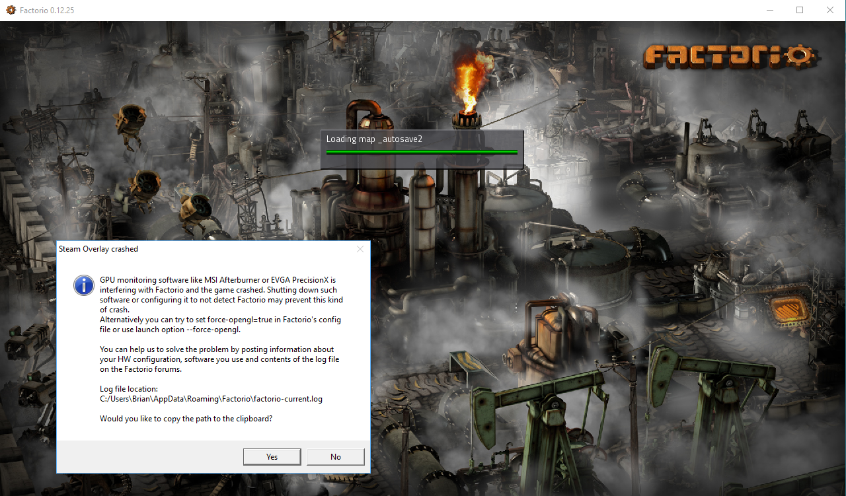Image resolution: width=846 pixels, height=496 pixels.
Task: Click the 'Log file location:' label
Action: point(129,389)
